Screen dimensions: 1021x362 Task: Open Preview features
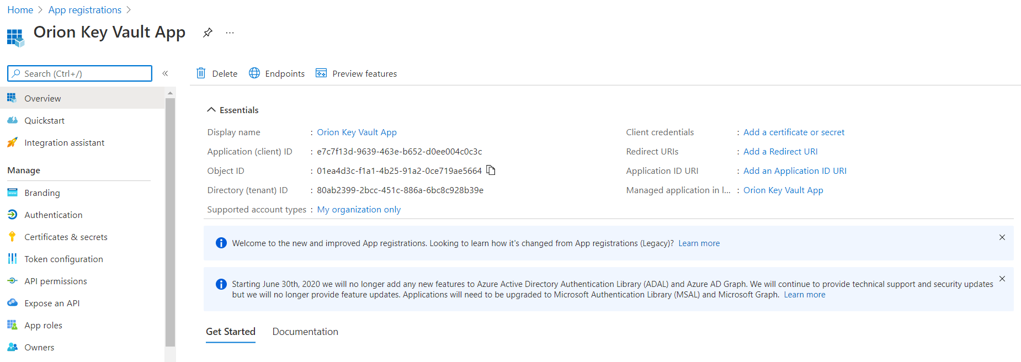coord(364,73)
